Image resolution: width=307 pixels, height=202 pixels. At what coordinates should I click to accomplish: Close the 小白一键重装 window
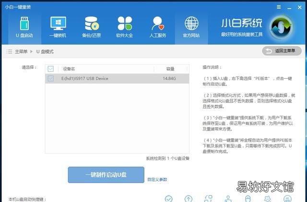(x=299, y=7)
